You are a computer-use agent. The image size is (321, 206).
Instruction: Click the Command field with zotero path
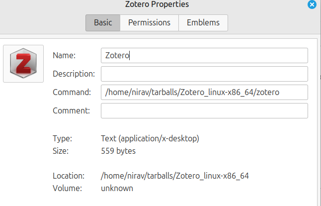coord(204,92)
